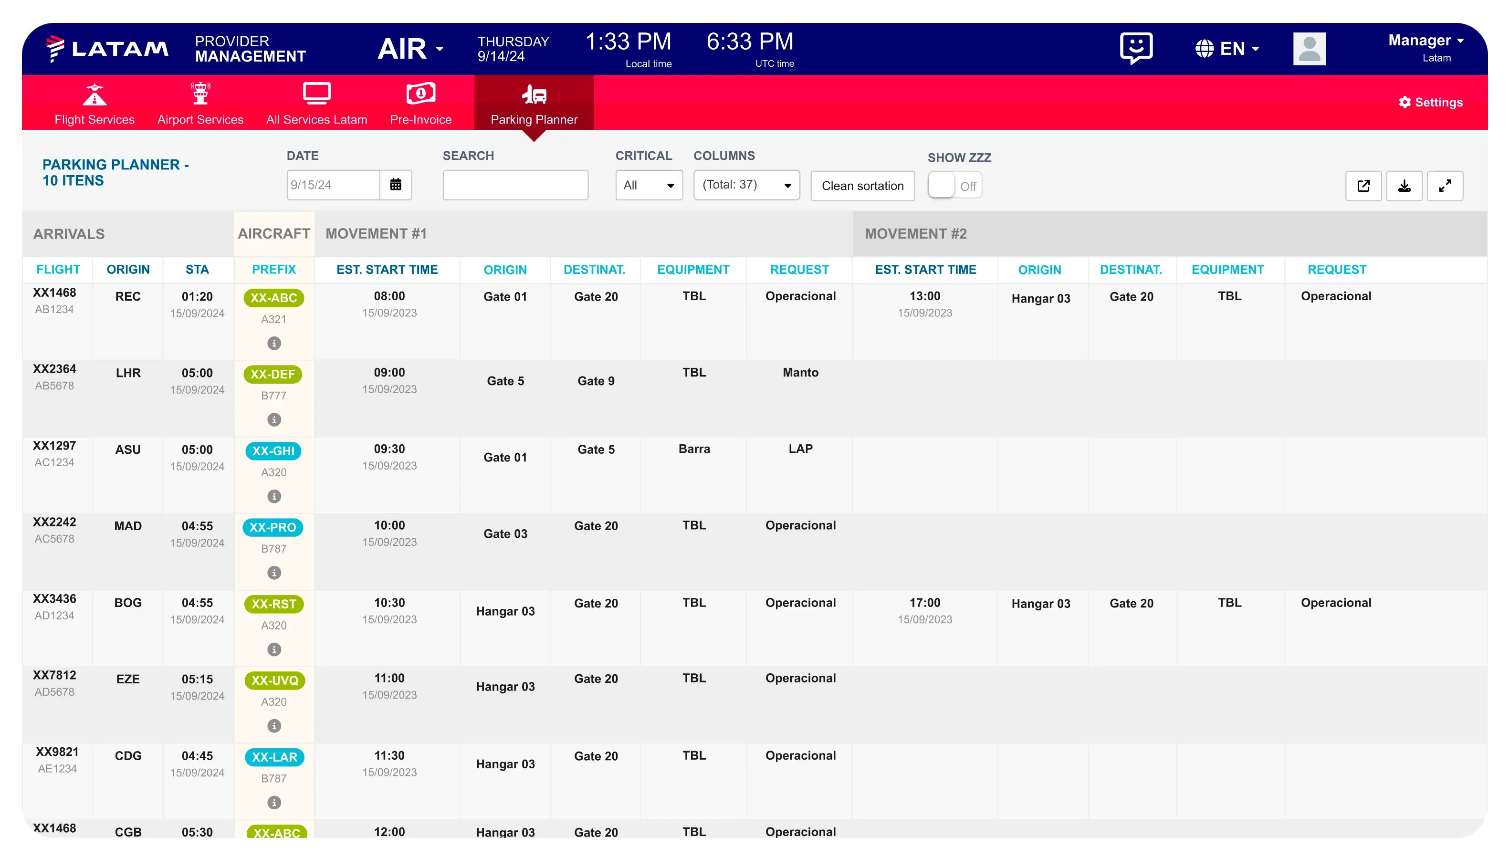This screenshot has height=858, width=1509.
Task: Sort by Movement #2 REQUEST header
Action: click(x=1336, y=269)
